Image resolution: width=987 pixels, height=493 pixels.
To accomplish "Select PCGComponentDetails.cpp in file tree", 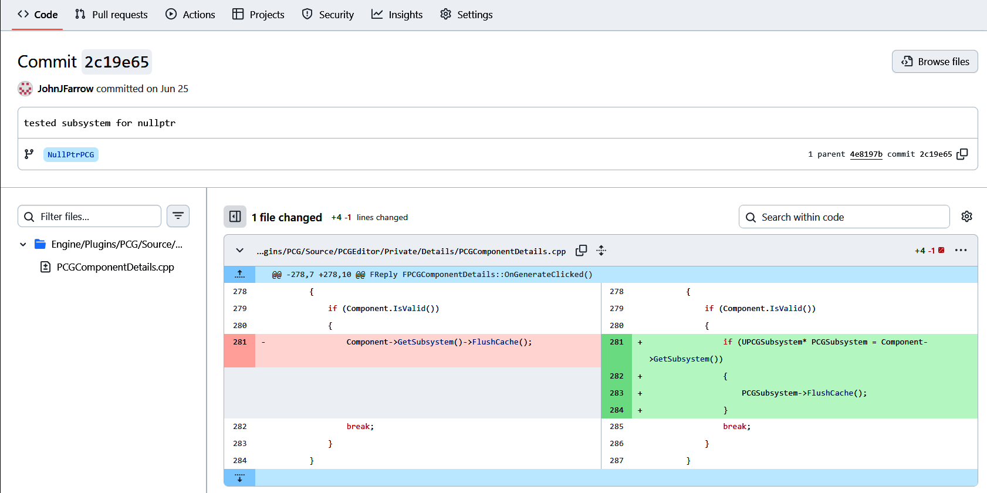I will [x=115, y=267].
